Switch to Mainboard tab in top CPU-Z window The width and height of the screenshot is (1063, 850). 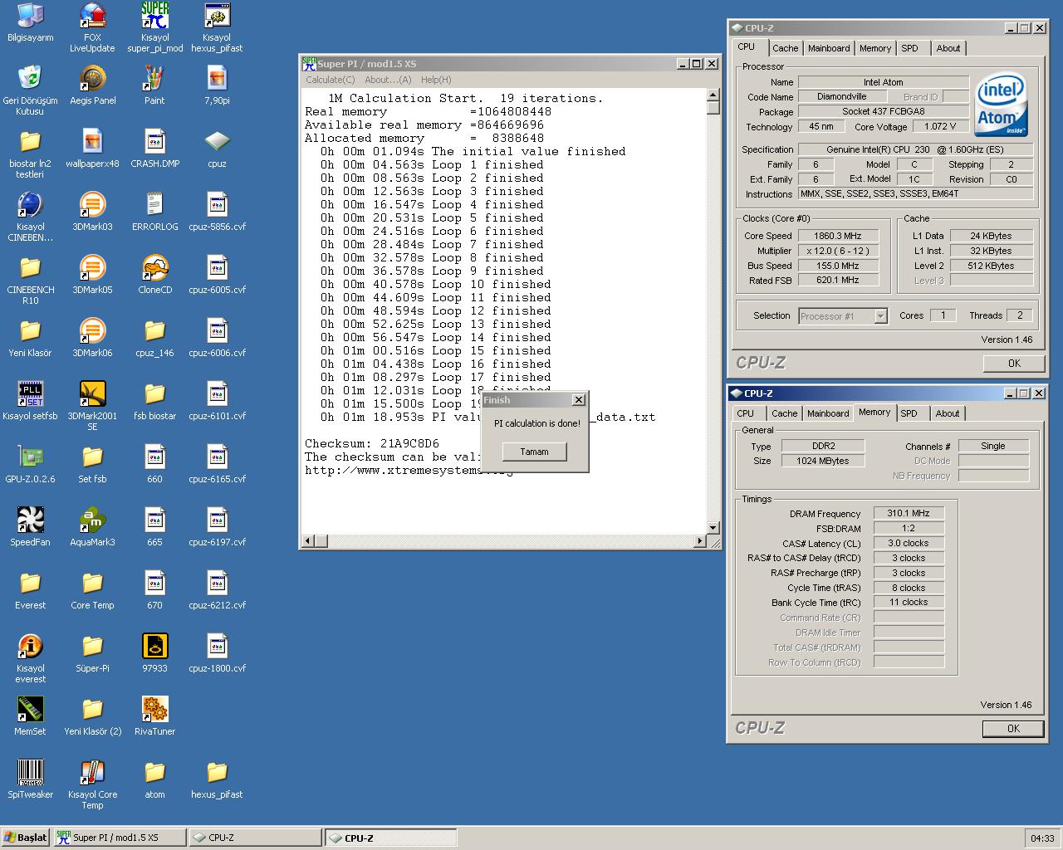click(x=829, y=48)
